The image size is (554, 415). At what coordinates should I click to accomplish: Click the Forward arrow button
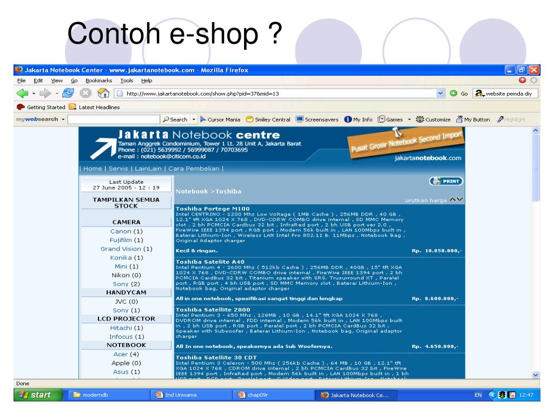coord(45,93)
